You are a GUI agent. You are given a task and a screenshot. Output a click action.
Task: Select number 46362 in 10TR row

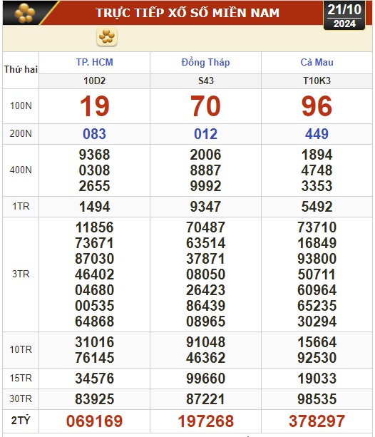click(x=205, y=358)
